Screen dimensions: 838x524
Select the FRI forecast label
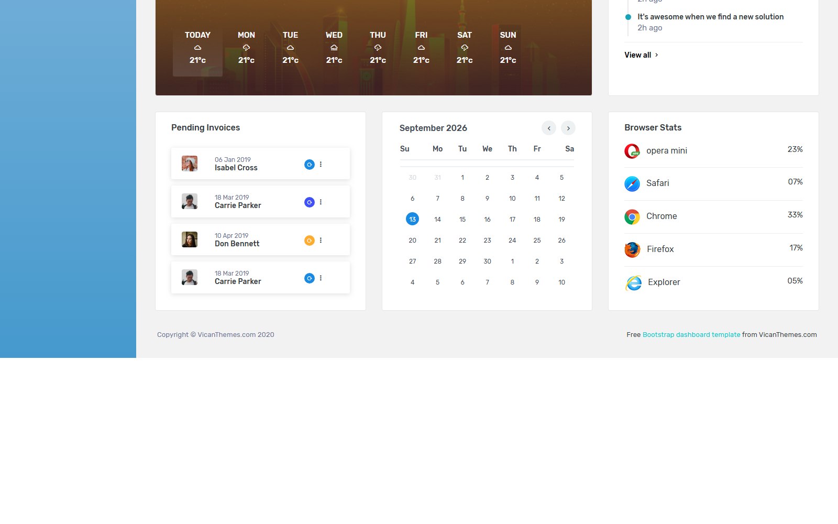421,35
